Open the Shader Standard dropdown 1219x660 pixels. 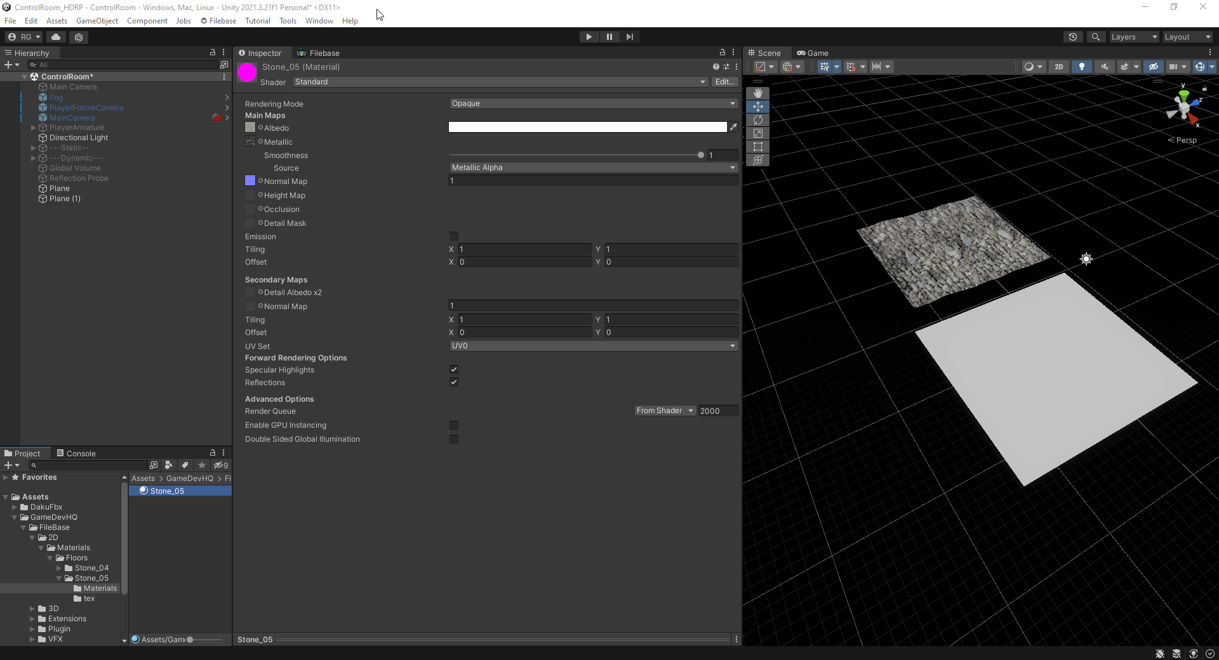click(x=500, y=82)
